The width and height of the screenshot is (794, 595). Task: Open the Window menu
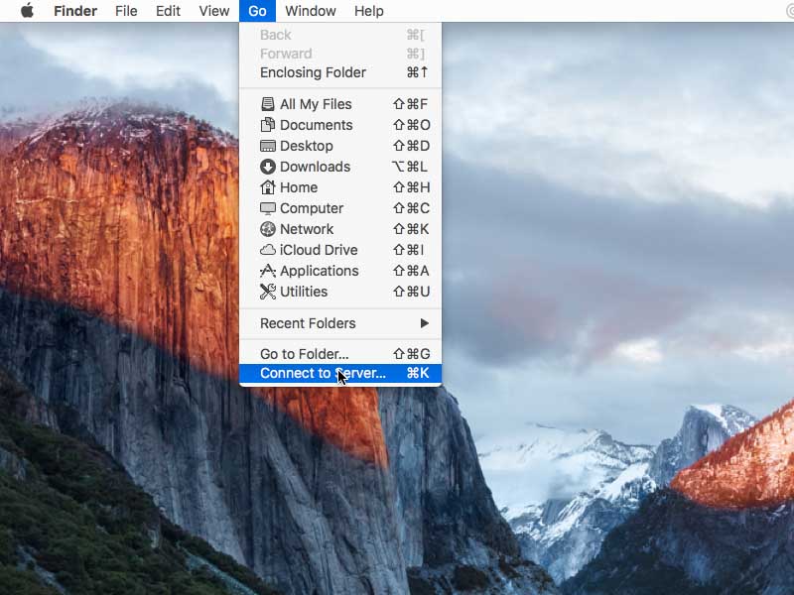click(311, 11)
